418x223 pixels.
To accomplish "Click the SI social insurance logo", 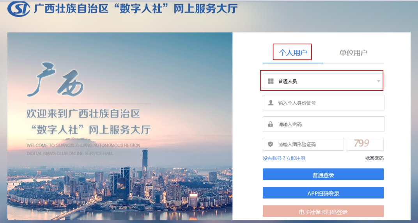I will click(x=19, y=9).
